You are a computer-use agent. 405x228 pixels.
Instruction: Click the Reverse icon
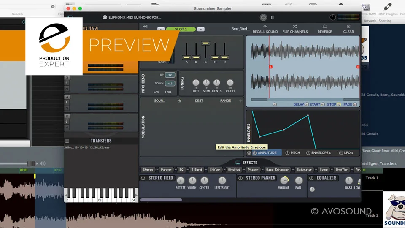pyautogui.click(x=325, y=26)
